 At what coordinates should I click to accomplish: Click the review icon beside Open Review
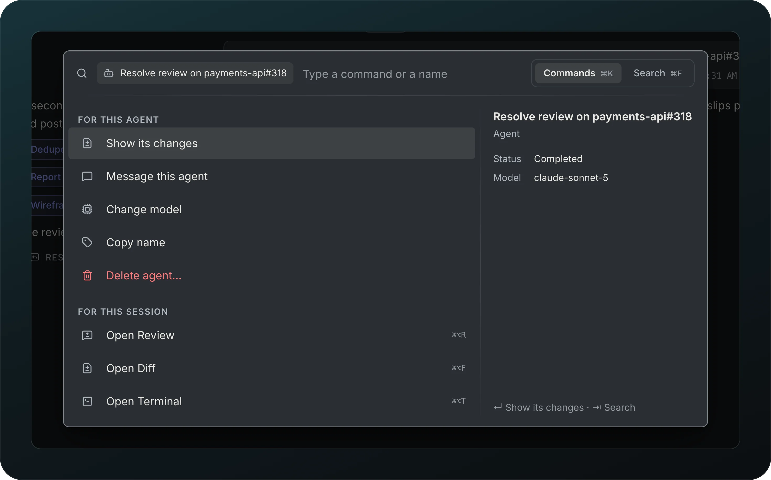click(x=87, y=335)
